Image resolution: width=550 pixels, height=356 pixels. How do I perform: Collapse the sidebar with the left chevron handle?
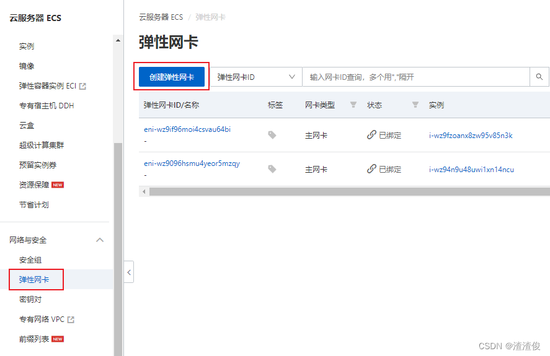point(129,272)
